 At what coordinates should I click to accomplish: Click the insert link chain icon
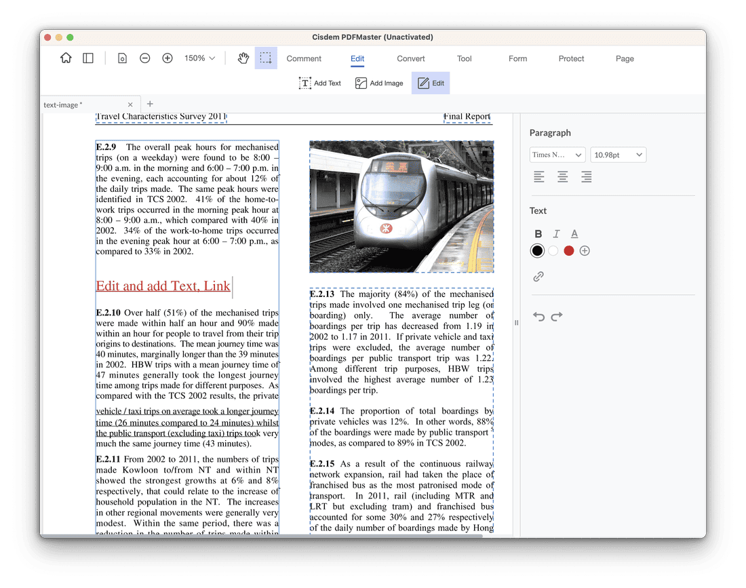[x=538, y=277]
